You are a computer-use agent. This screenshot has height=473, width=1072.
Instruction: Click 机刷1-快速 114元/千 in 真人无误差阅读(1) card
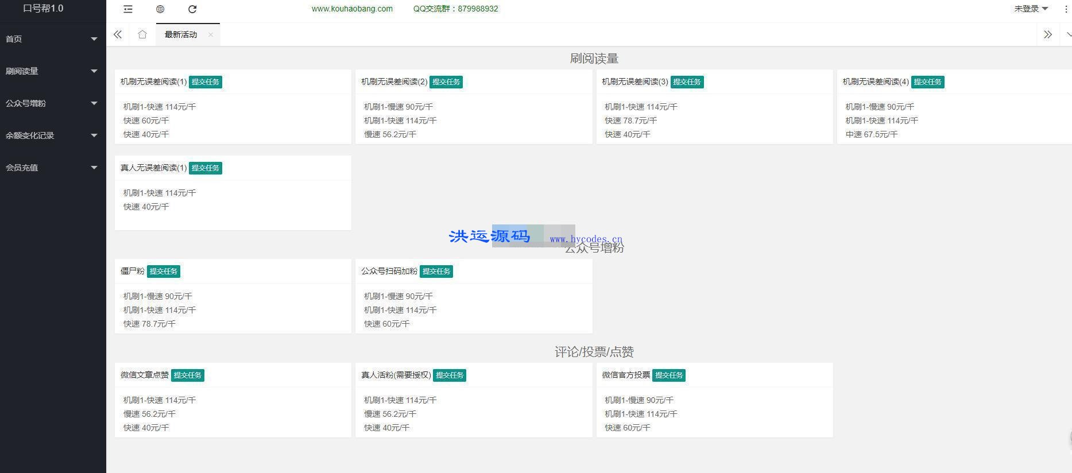pyautogui.click(x=160, y=193)
